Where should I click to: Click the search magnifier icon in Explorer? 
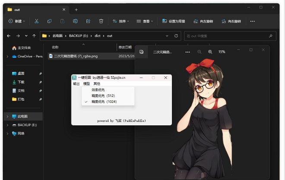click(x=271, y=36)
